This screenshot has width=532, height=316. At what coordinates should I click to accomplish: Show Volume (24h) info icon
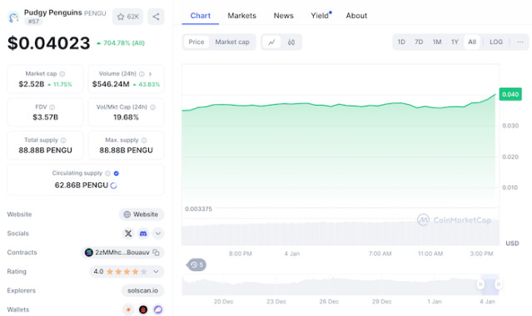pyautogui.click(x=142, y=74)
